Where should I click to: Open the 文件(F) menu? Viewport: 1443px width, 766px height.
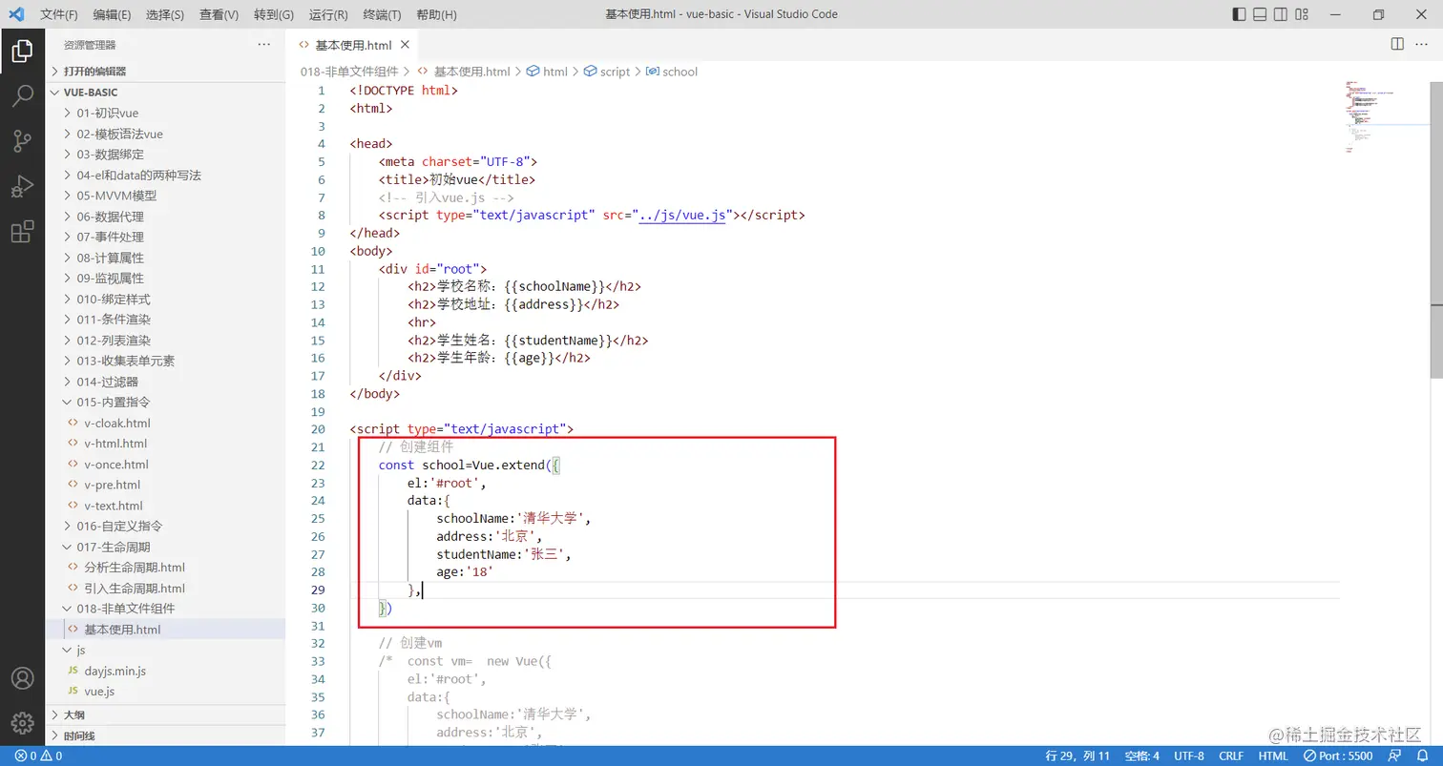[59, 14]
